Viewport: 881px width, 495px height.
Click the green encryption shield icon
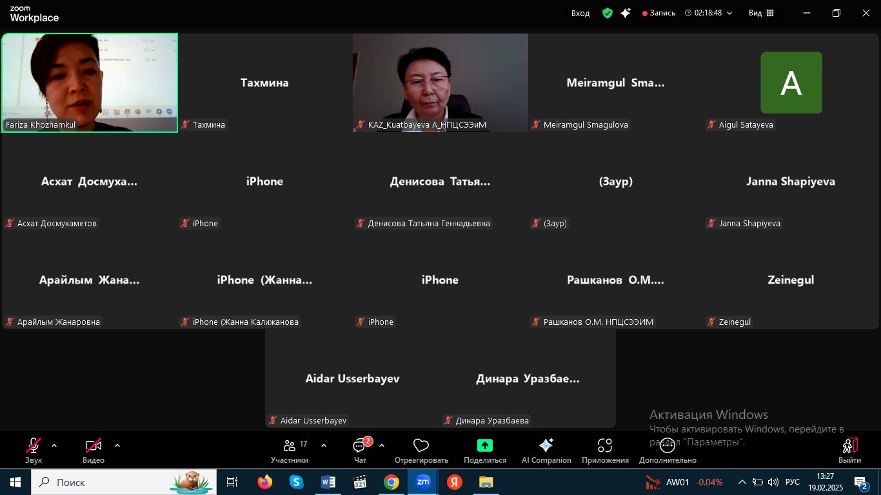point(607,13)
